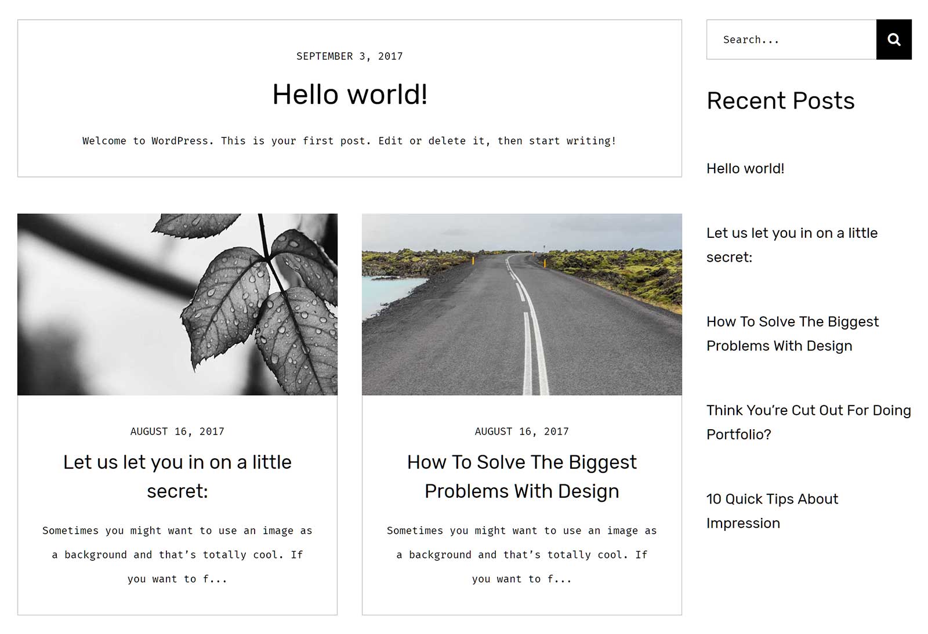Click the "Welcome to WordPress" excerpt text
928x634 pixels.
349,141
